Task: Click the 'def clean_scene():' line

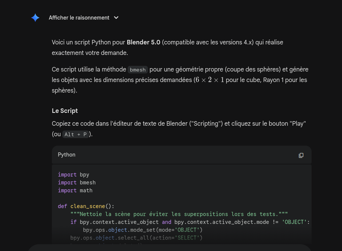Action: click(x=86, y=206)
